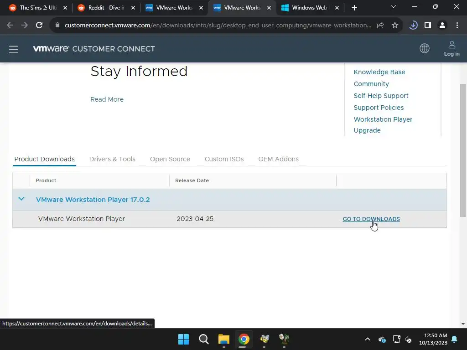Click the Log in user icon

point(451,48)
